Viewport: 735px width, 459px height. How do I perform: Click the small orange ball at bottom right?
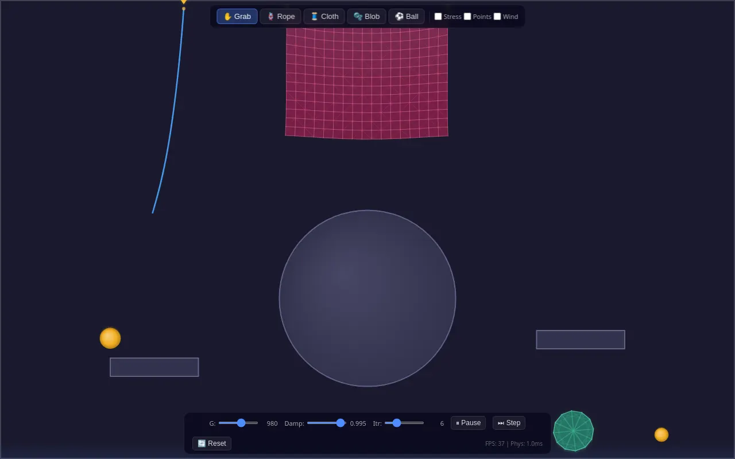pyautogui.click(x=661, y=434)
